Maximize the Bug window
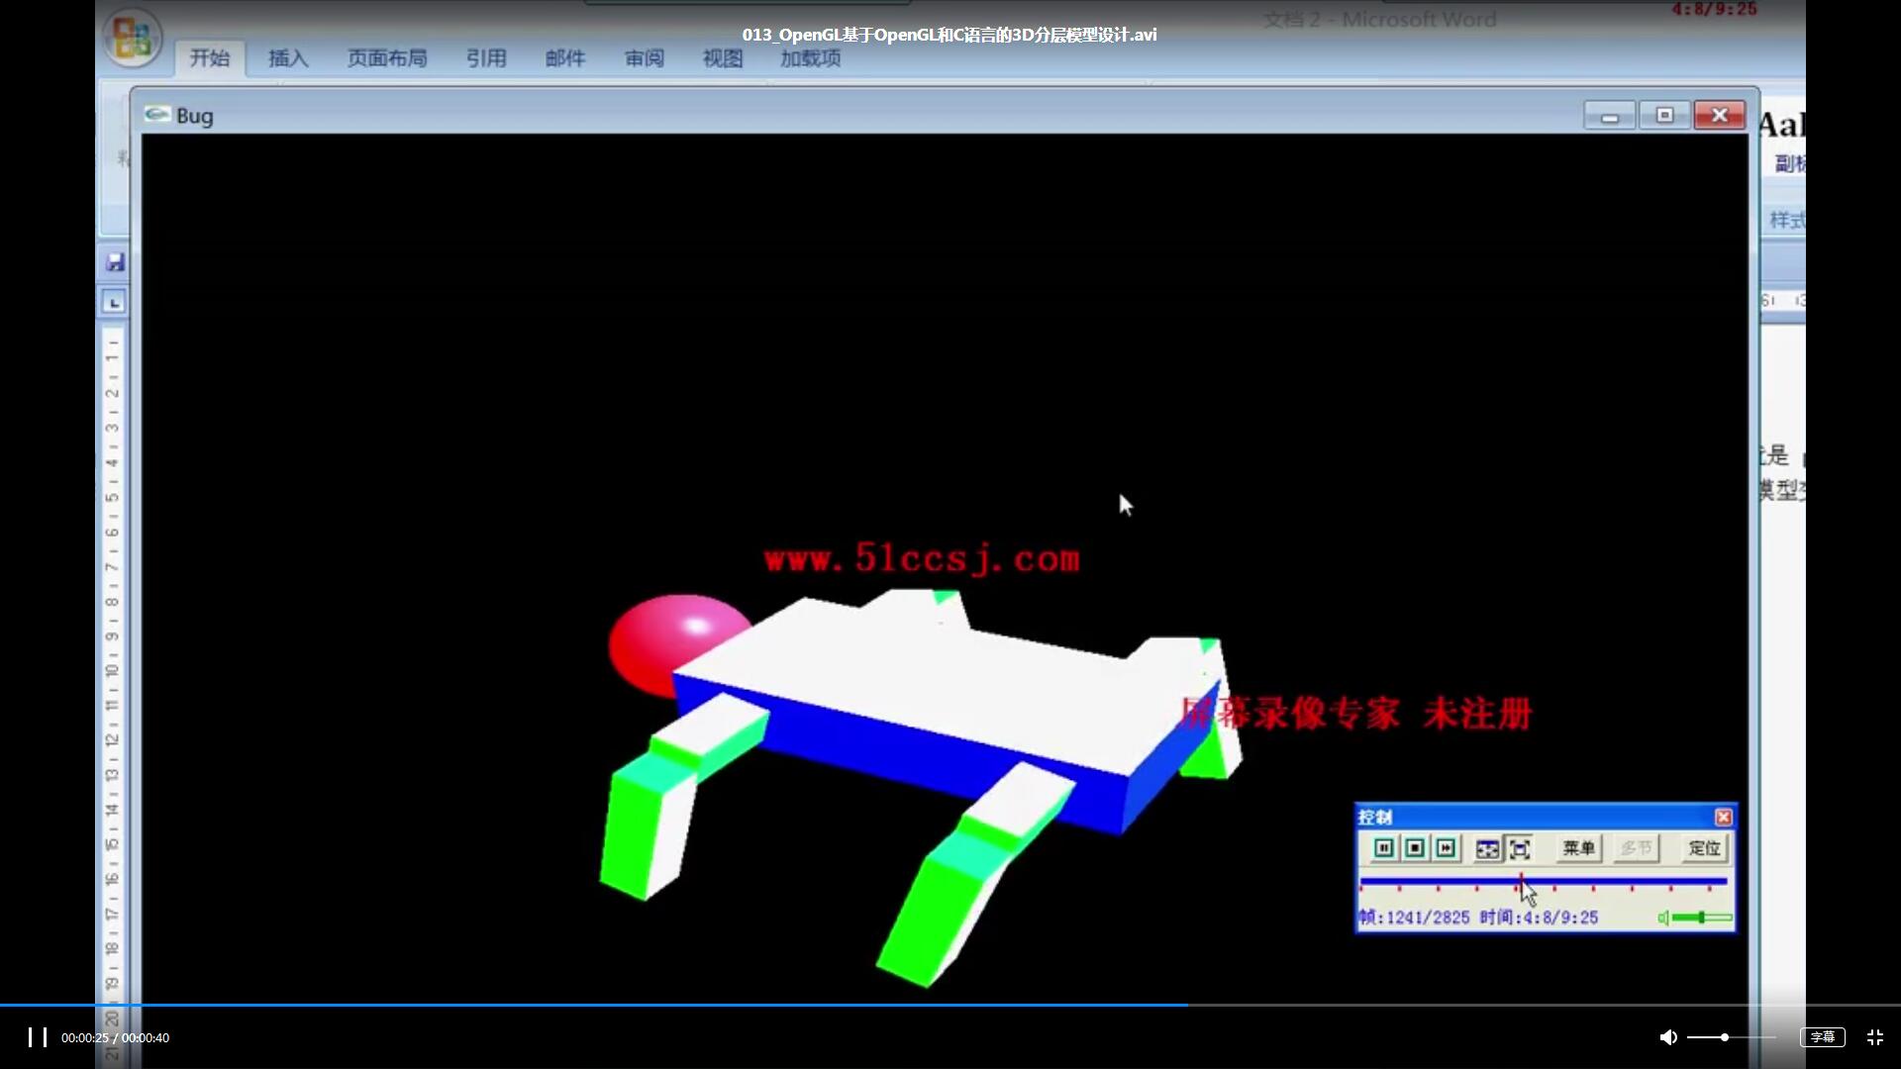 coord(1664,116)
